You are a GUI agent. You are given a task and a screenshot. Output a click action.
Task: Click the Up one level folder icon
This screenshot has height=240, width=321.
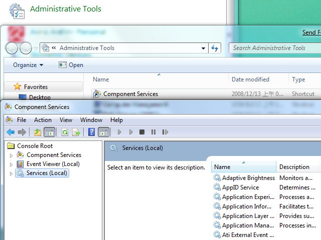pos(38,132)
